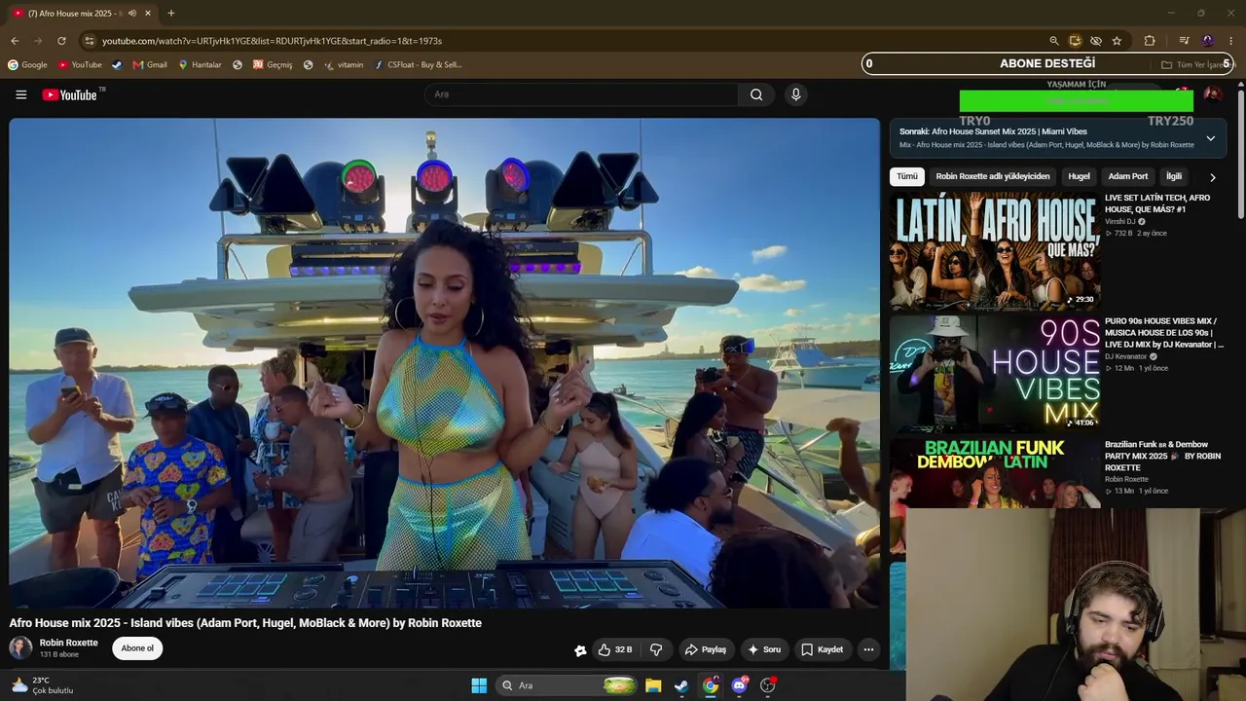The width and height of the screenshot is (1246, 701).
Task: Click the YouTube search input field
Action: coord(581,94)
